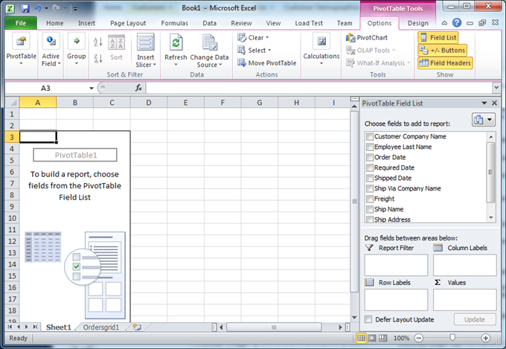Open Excel Help question mark
The image size is (506, 349).
[x=457, y=22]
